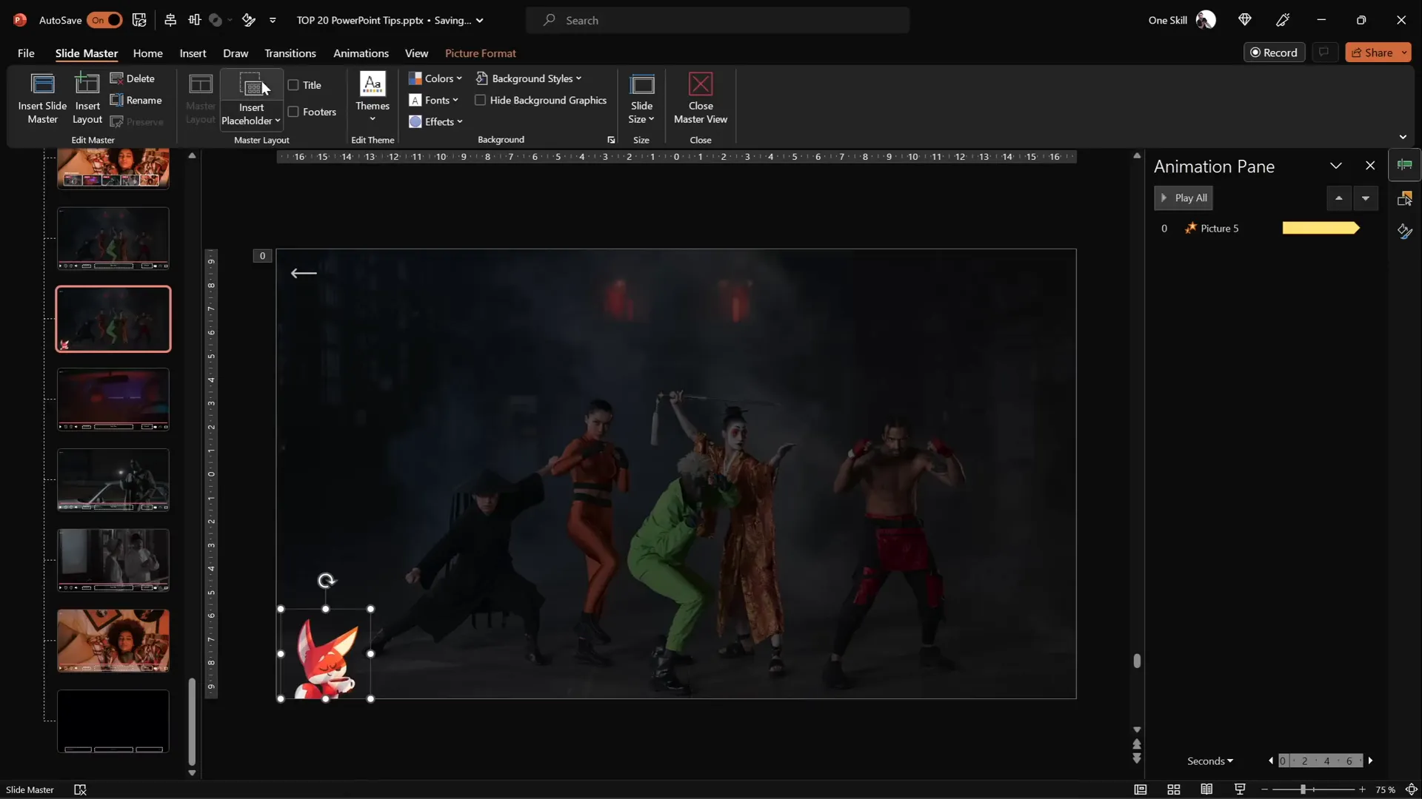
Task: Click Play All in Animation Pane
Action: [x=1184, y=198]
